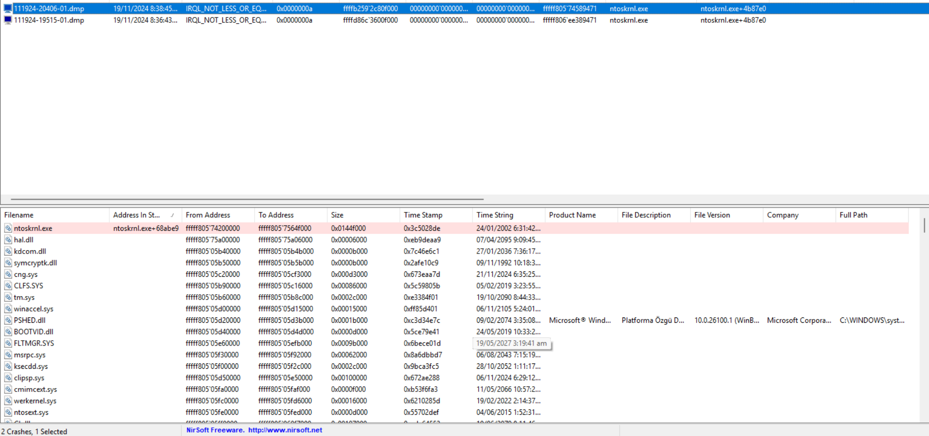Sort by the To Address column header
Viewport: 929px width, 436px height.
pos(290,215)
